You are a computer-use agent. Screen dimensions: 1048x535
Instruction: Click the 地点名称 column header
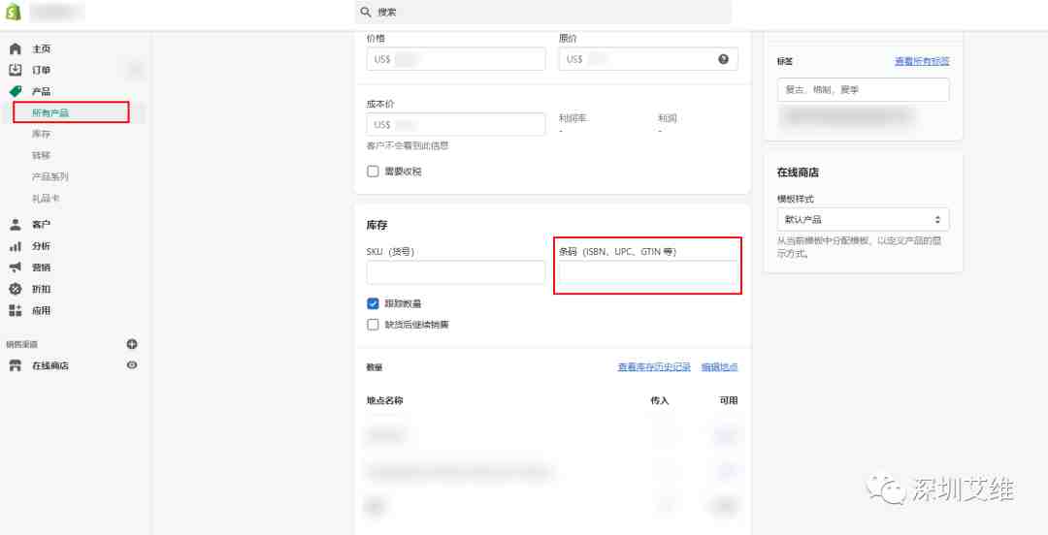click(x=384, y=400)
